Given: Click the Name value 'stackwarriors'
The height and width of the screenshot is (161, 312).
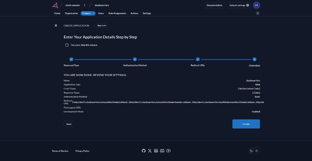Looking at the screenshot, I should coord(253,81).
